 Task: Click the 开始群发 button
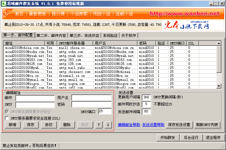[x=168, y=137]
